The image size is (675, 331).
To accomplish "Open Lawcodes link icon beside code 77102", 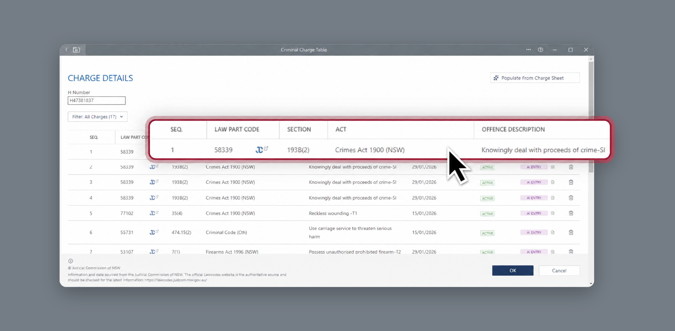I will [x=154, y=213].
